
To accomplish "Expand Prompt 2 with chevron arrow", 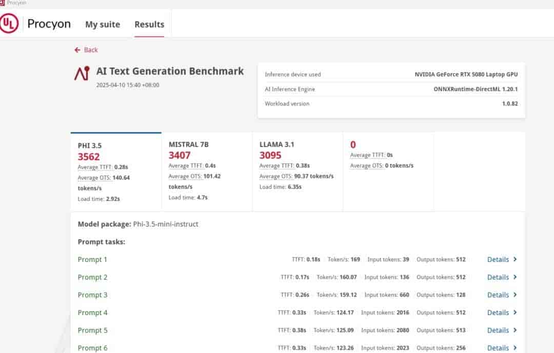I will pyautogui.click(x=515, y=277).
